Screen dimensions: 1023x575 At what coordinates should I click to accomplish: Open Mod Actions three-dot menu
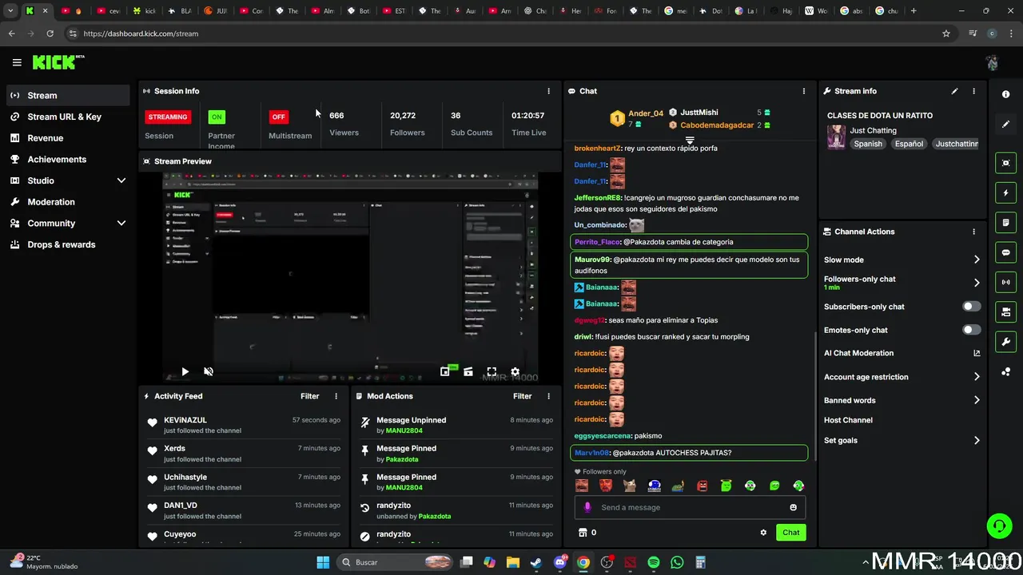coord(548,396)
